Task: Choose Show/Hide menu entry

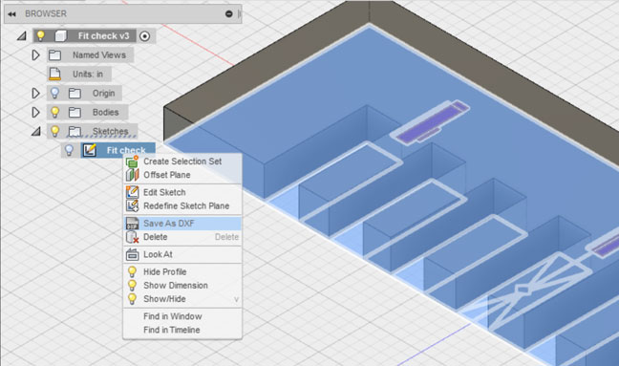Action: 182,299
